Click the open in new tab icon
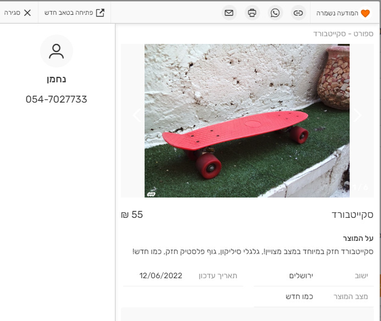Screen dimensions: 381x321 100,13
